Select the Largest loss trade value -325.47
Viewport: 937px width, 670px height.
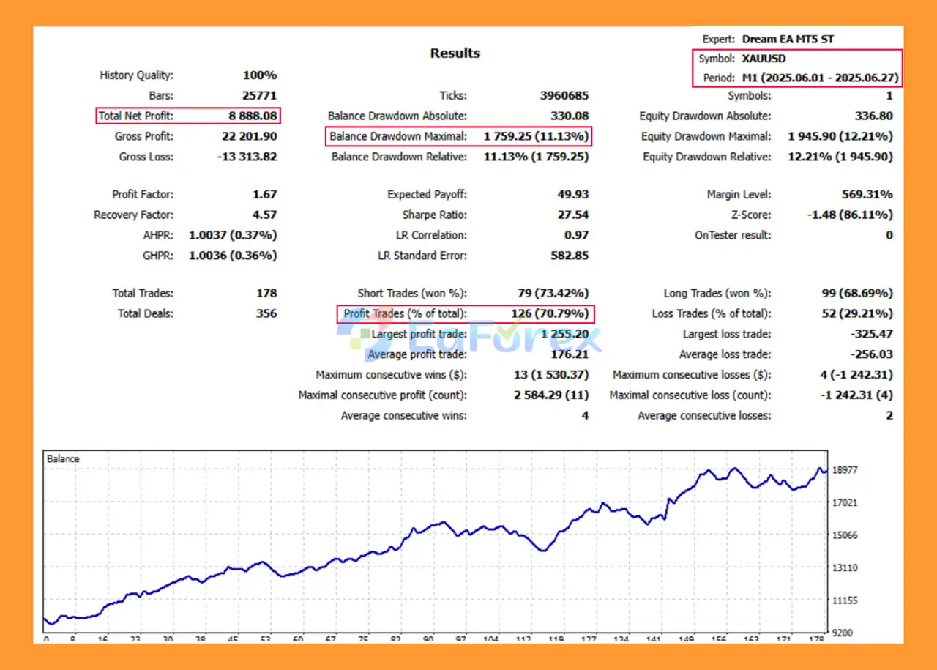point(871,334)
